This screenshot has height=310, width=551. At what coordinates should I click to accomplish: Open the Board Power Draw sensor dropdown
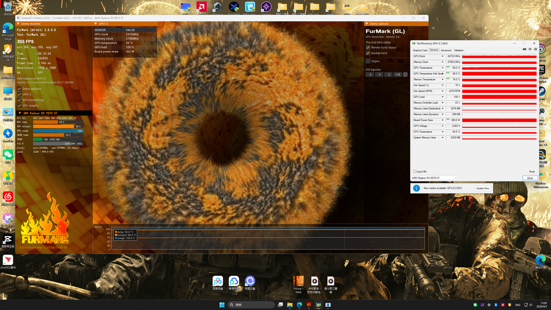pyautogui.click(x=442, y=120)
